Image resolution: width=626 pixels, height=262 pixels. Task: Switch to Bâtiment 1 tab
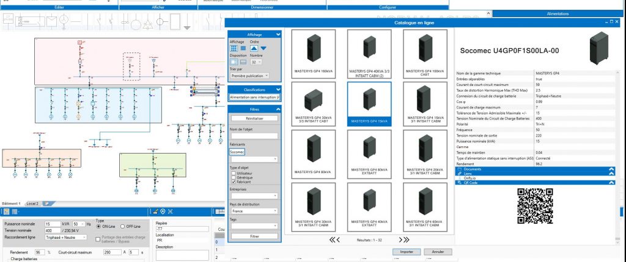[11, 204]
